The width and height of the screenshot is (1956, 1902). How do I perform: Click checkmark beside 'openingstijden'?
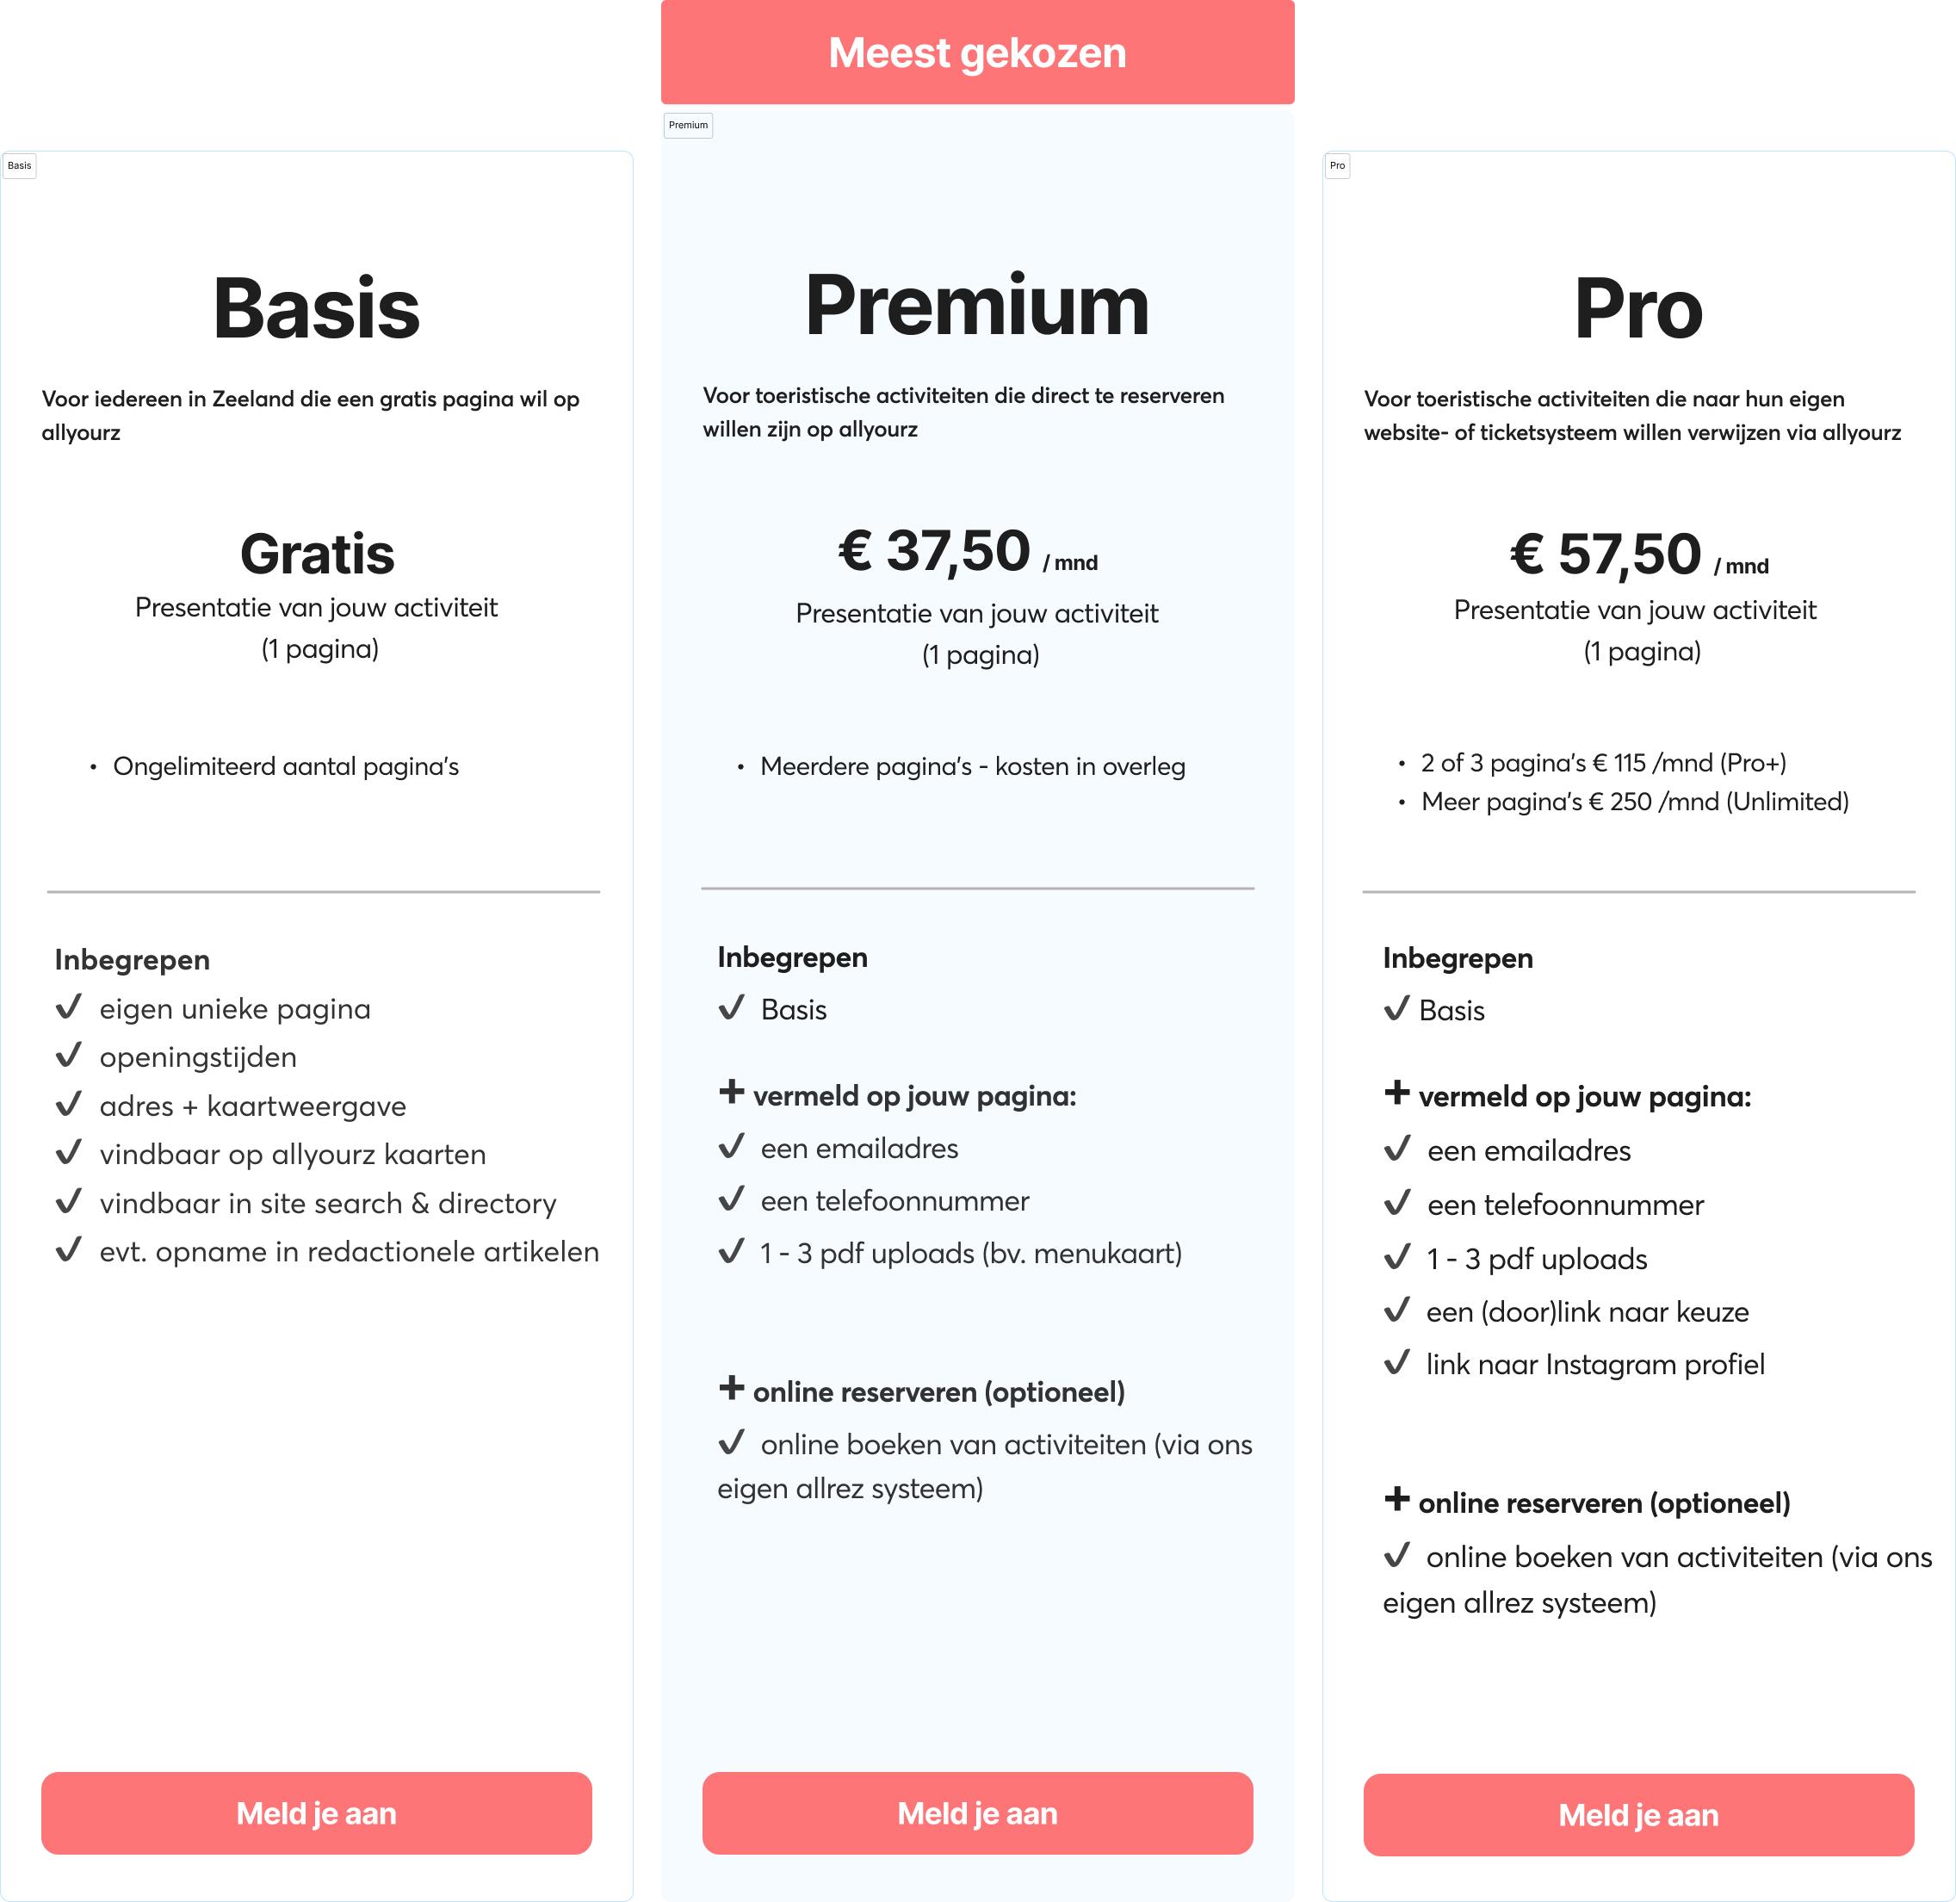click(68, 1055)
